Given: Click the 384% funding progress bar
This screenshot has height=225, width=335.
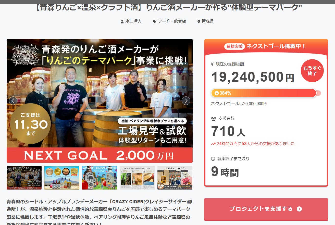Looking at the screenshot, I should 266,93.
